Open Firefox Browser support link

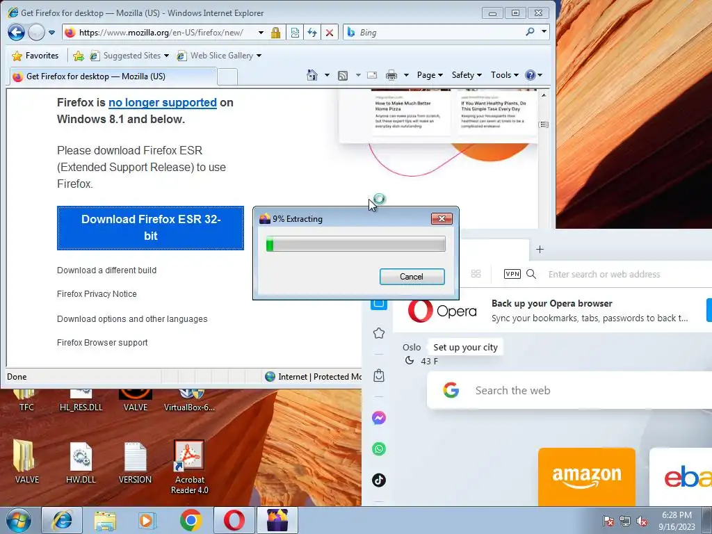tap(102, 342)
